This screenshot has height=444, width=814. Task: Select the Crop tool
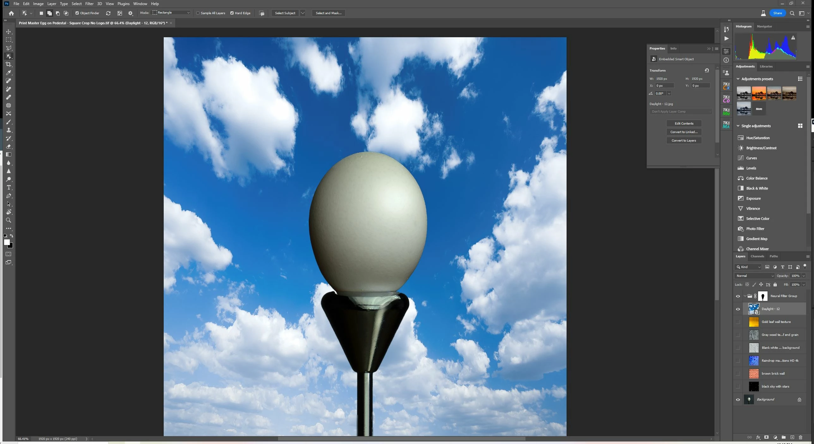(9, 64)
